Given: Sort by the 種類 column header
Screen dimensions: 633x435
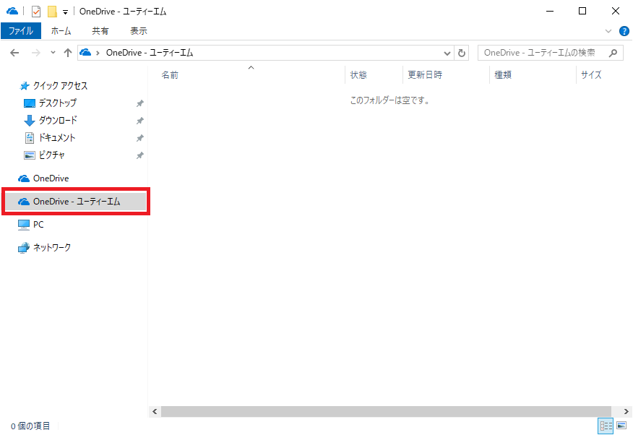Looking at the screenshot, I should coord(503,75).
